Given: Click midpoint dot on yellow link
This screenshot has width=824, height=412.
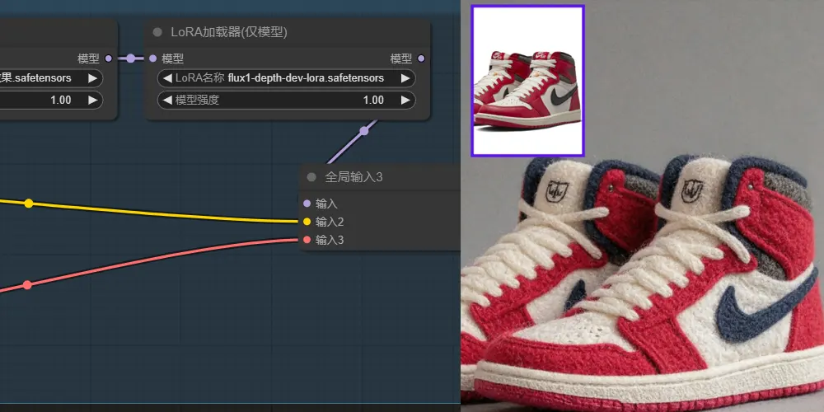Looking at the screenshot, I should (x=29, y=204).
